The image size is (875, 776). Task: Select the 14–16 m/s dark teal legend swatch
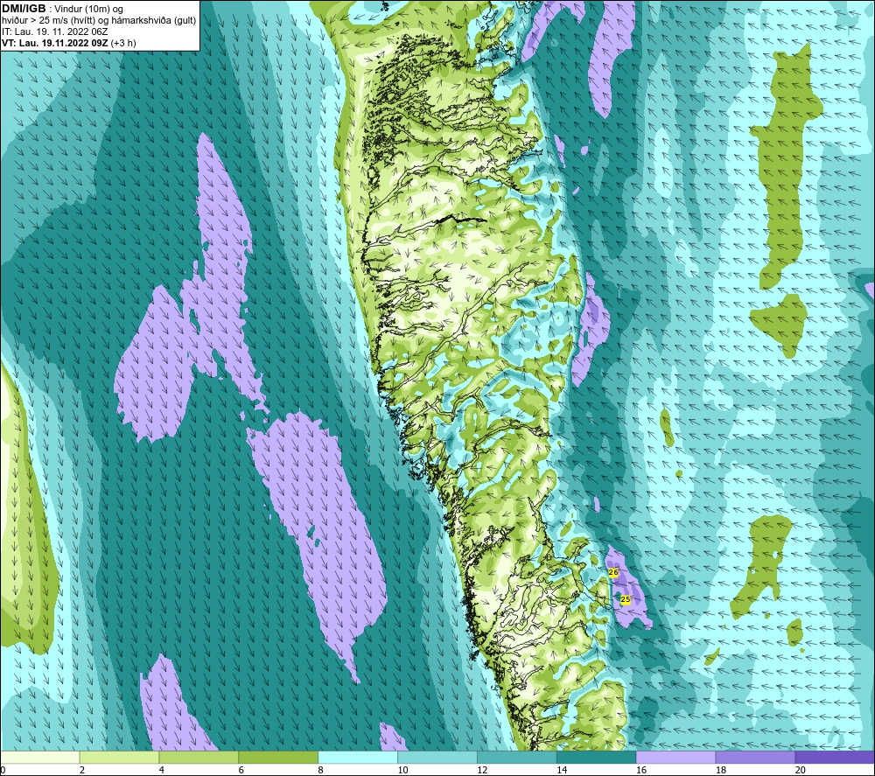[x=596, y=758]
